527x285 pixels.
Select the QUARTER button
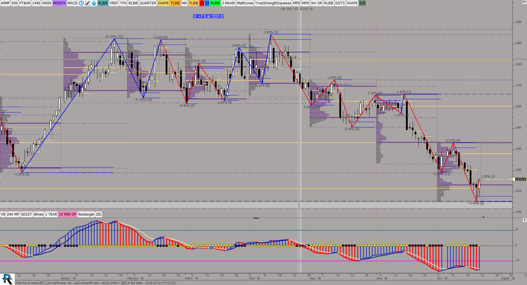[148, 3]
